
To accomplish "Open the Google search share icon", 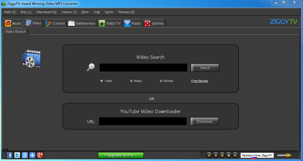I will [x=25, y=155].
